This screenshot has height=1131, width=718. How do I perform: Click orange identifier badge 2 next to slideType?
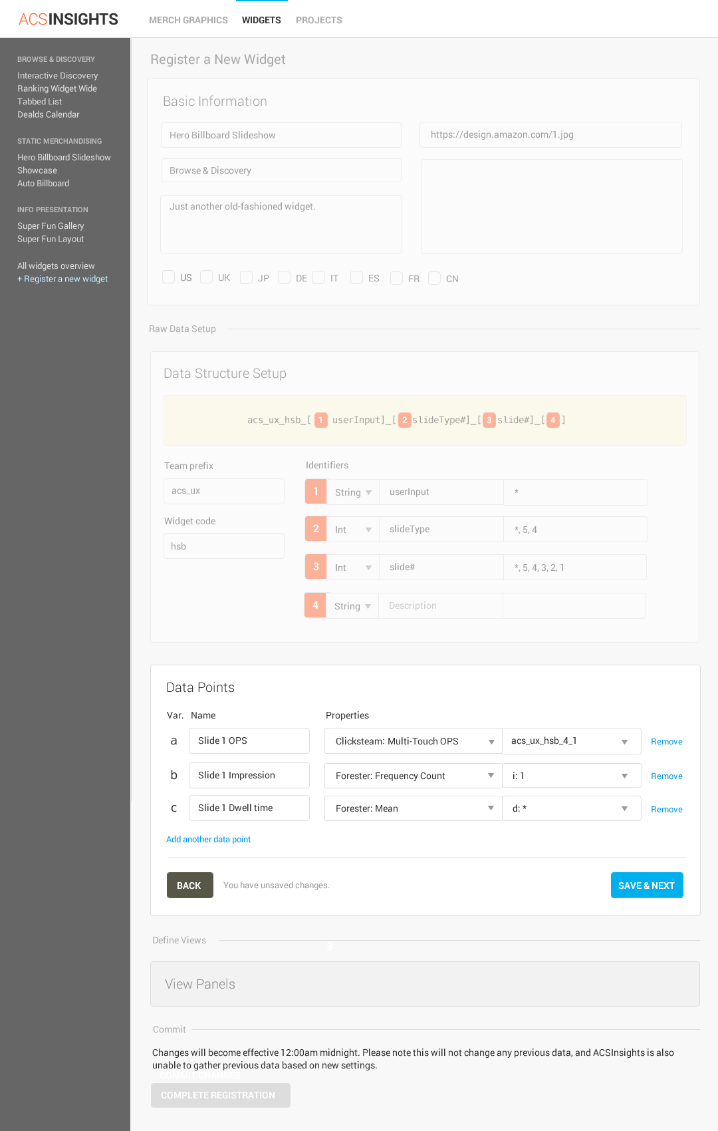point(316,529)
